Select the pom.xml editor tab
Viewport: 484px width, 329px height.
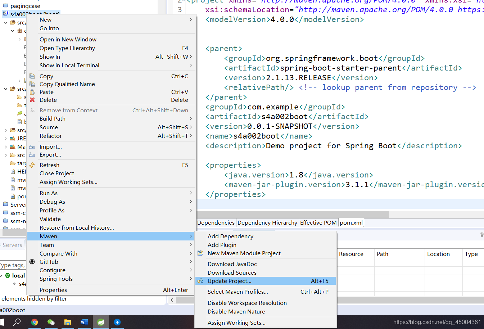[351, 223]
